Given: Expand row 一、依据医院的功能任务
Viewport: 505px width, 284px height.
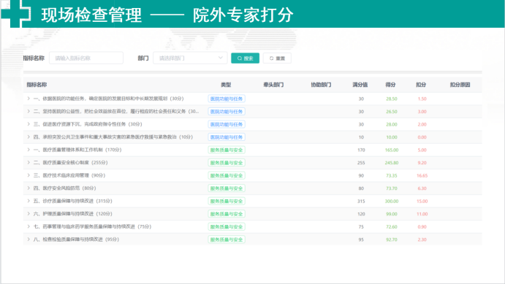Looking at the screenshot, I should [29, 99].
